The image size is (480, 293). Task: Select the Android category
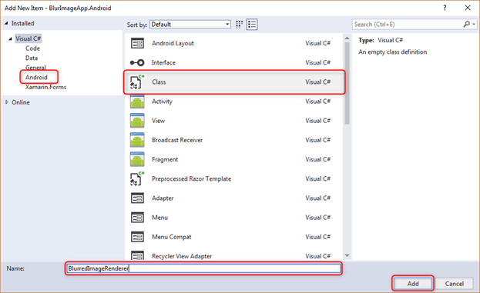36,78
